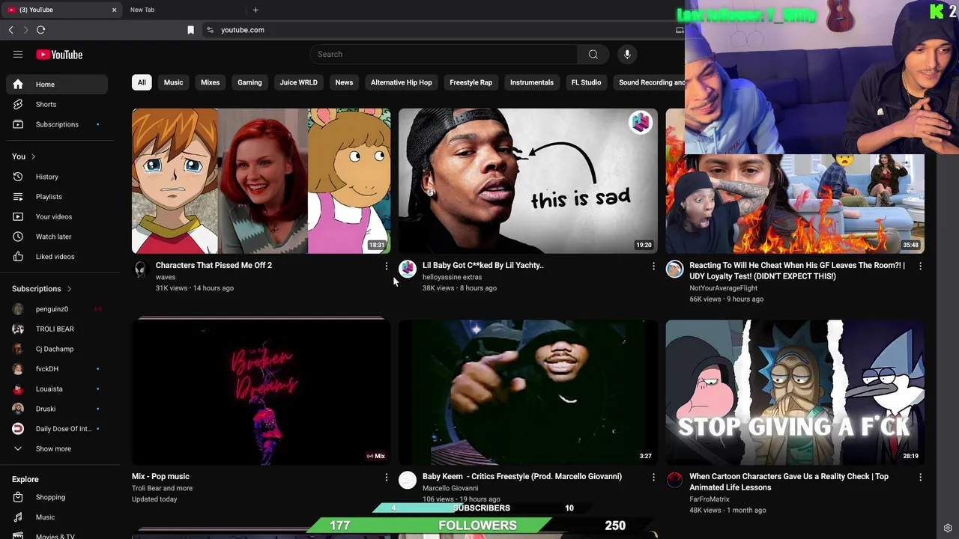959x539 pixels.
Task: Select the Gaming filter chip
Action: click(249, 82)
